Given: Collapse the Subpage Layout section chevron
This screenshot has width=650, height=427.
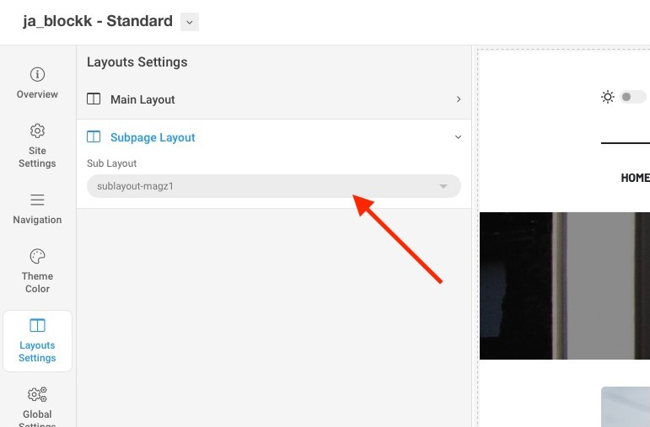Looking at the screenshot, I should point(459,136).
